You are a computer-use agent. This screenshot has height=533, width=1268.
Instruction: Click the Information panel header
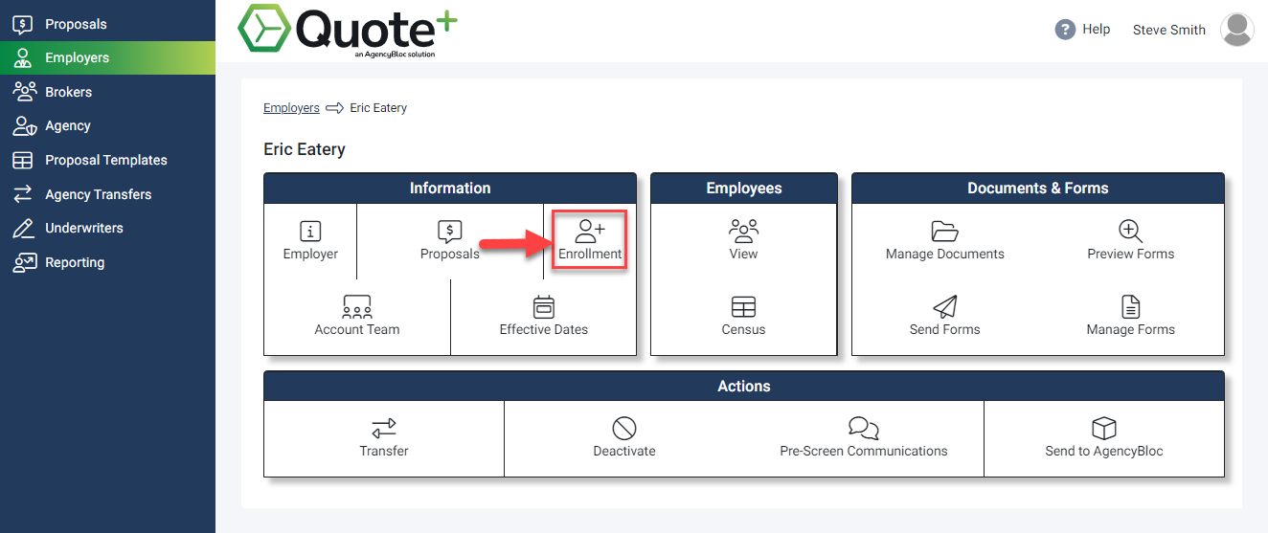450,189
